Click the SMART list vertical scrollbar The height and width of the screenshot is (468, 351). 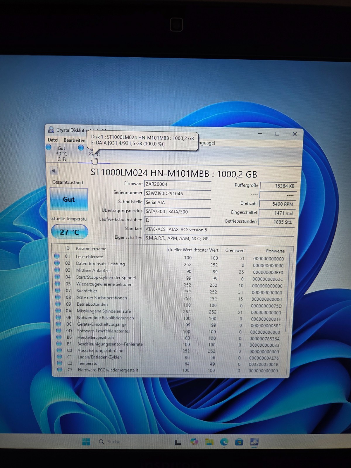287,292
